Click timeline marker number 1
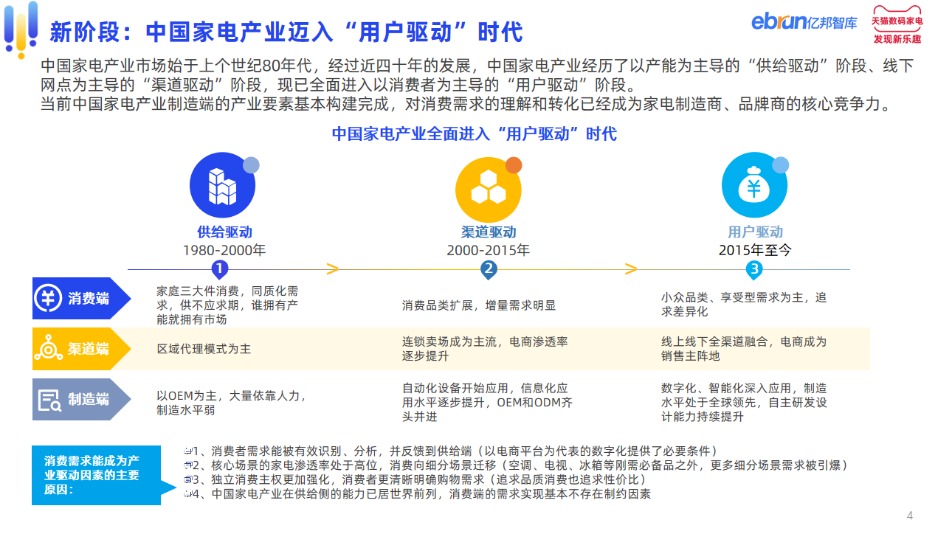 coord(219,269)
